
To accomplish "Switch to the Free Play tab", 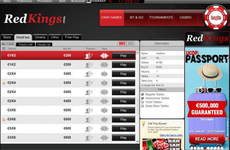I will [x=72, y=37].
